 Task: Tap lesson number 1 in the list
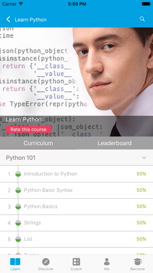click(9, 174)
